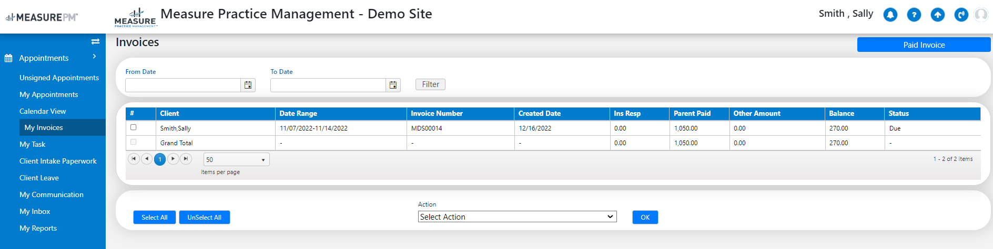Click the upload arrow icon in header
Viewport: 993px width, 249px height.
[938, 15]
